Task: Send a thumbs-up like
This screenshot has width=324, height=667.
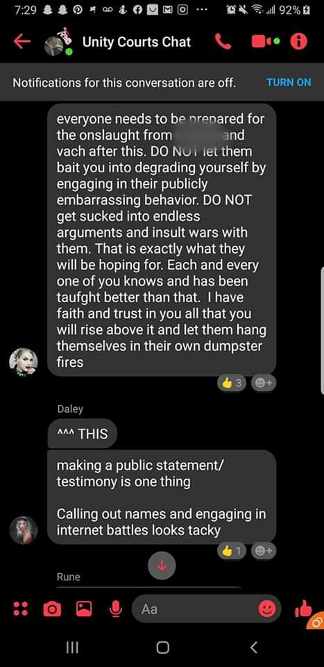Action: tap(303, 609)
